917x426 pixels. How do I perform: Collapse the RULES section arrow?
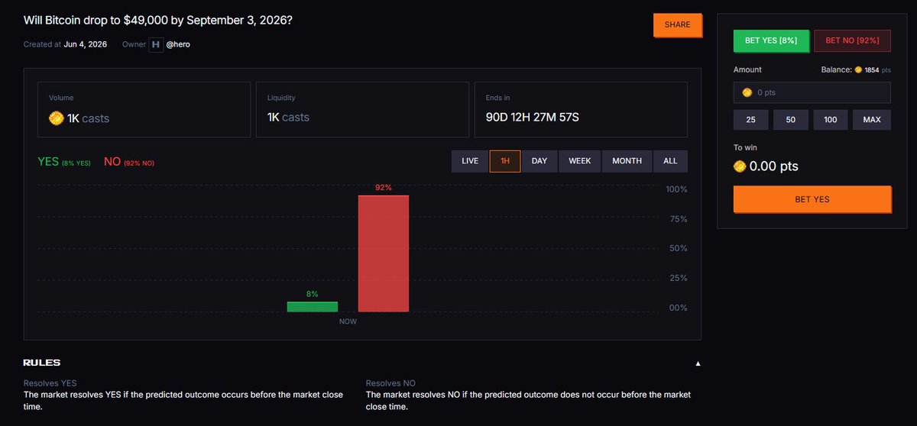[x=698, y=363]
